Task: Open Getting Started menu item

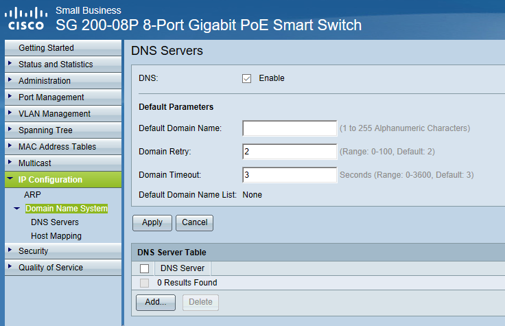Action: tap(63, 47)
